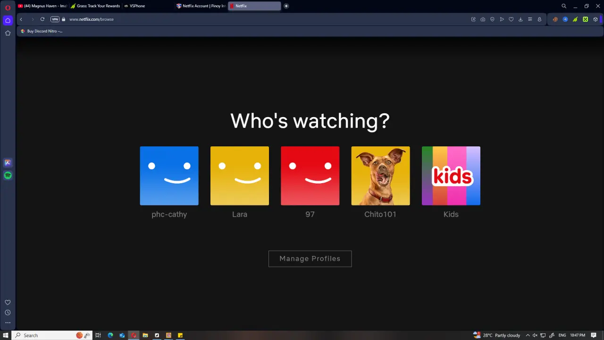Take a snapshot with the camera icon
This screenshot has width=604, height=340.
[x=483, y=19]
